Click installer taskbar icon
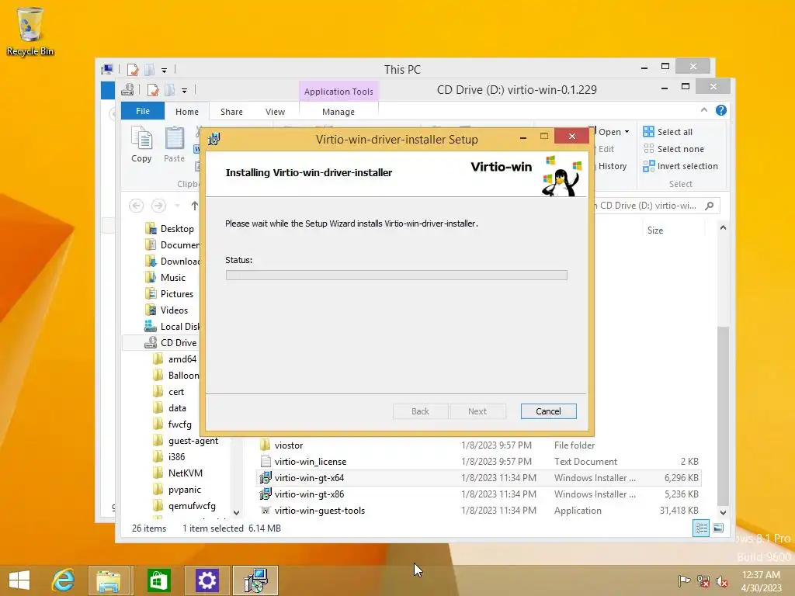The height and width of the screenshot is (596, 795). click(x=255, y=580)
